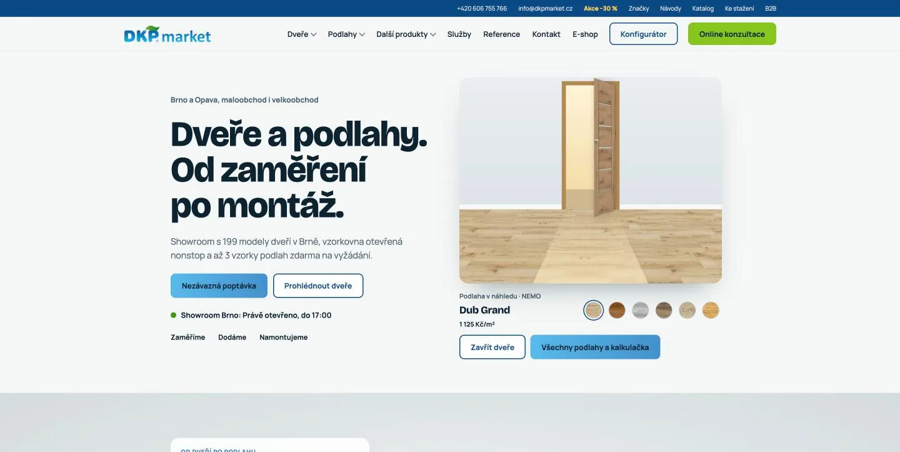Click the Online konzultace button
Image resolution: width=900 pixels, height=452 pixels.
point(732,34)
